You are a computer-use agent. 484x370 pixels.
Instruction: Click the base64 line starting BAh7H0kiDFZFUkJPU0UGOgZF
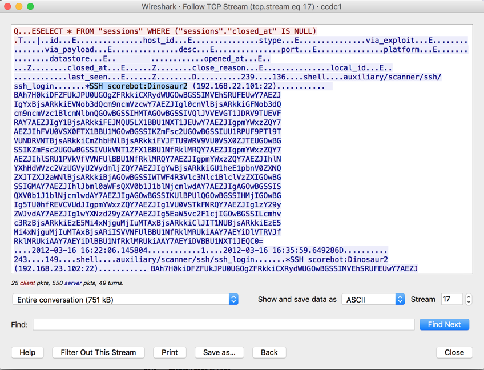pyautogui.click(x=147, y=95)
